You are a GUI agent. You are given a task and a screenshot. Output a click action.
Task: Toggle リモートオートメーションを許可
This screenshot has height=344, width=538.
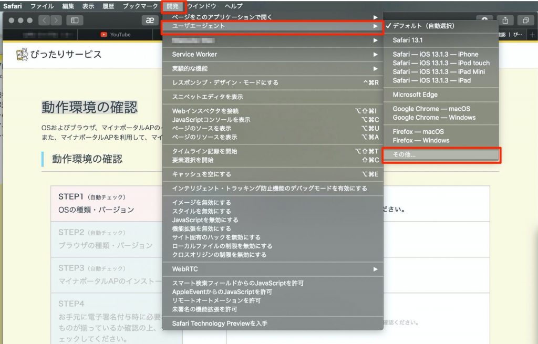273,301
